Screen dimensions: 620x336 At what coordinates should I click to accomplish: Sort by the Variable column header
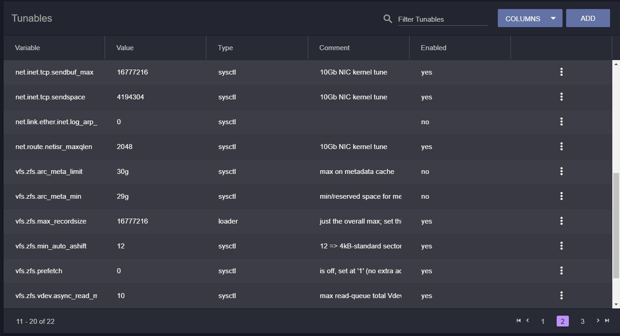pos(27,48)
